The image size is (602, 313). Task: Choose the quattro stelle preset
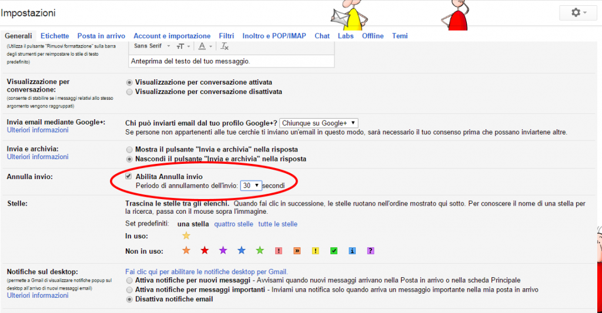pyautogui.click(x=233, y=224)
